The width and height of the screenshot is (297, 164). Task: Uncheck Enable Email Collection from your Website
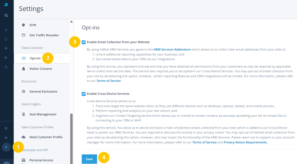[x=84, y=42]
